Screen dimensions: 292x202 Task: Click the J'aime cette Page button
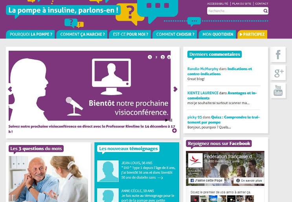tap(206, 180)
